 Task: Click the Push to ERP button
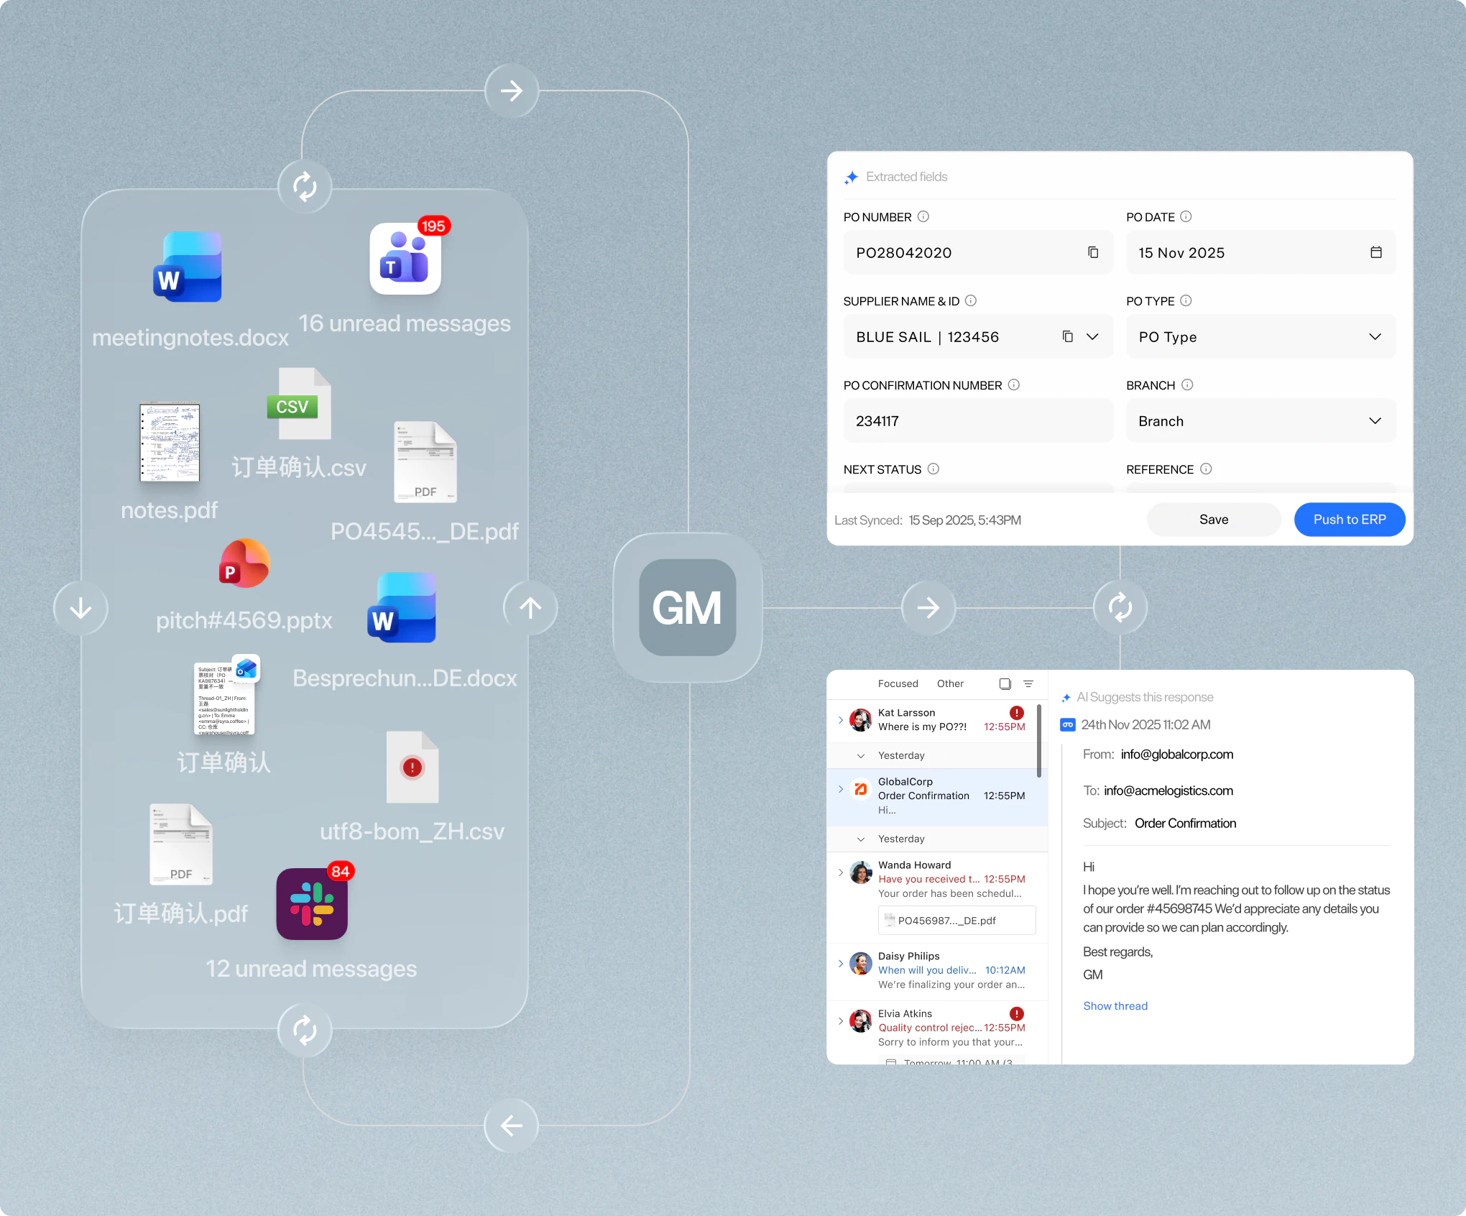point(1349,519)
